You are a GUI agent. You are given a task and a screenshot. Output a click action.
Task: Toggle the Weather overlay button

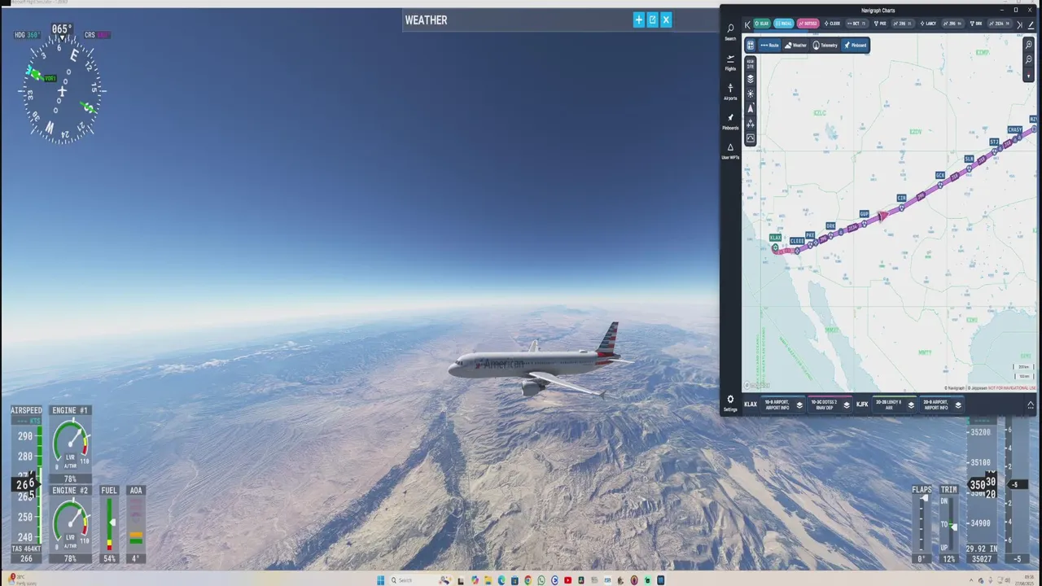click(795, 46)
